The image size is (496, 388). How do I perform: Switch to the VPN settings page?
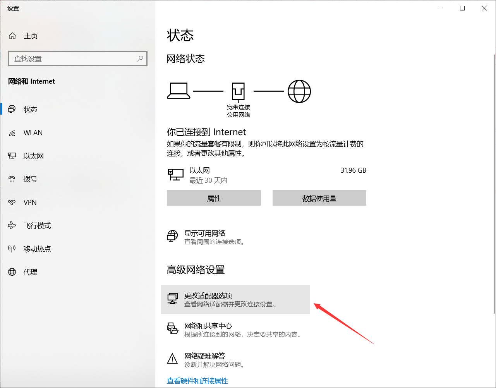tap(77, 202)
